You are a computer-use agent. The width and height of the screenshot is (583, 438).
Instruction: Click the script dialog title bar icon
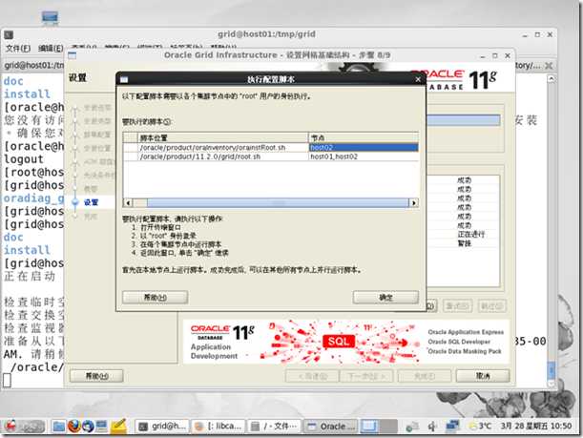(x=124, y=79)
